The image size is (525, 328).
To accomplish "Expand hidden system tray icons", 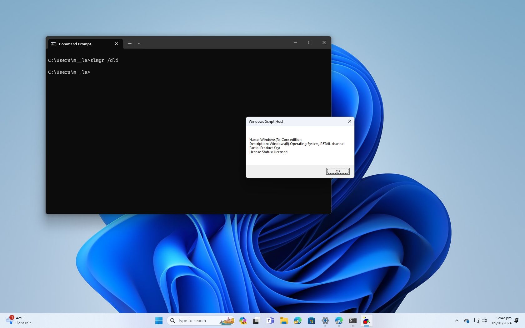I will [457, 321].
